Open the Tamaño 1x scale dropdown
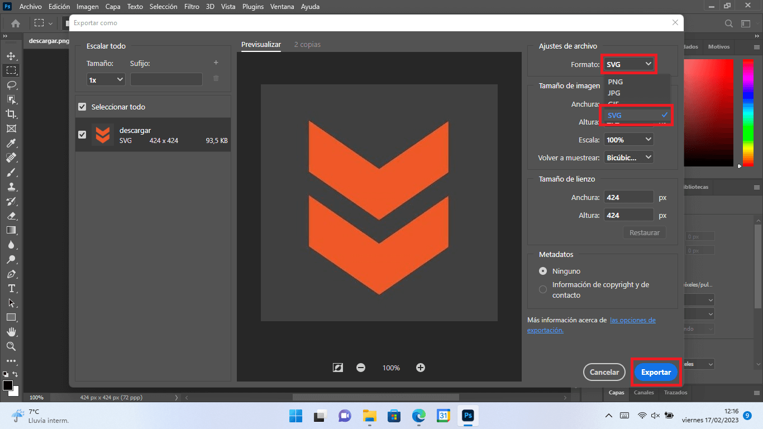Screen dimensions: 763x429 [x=106, y=80]
